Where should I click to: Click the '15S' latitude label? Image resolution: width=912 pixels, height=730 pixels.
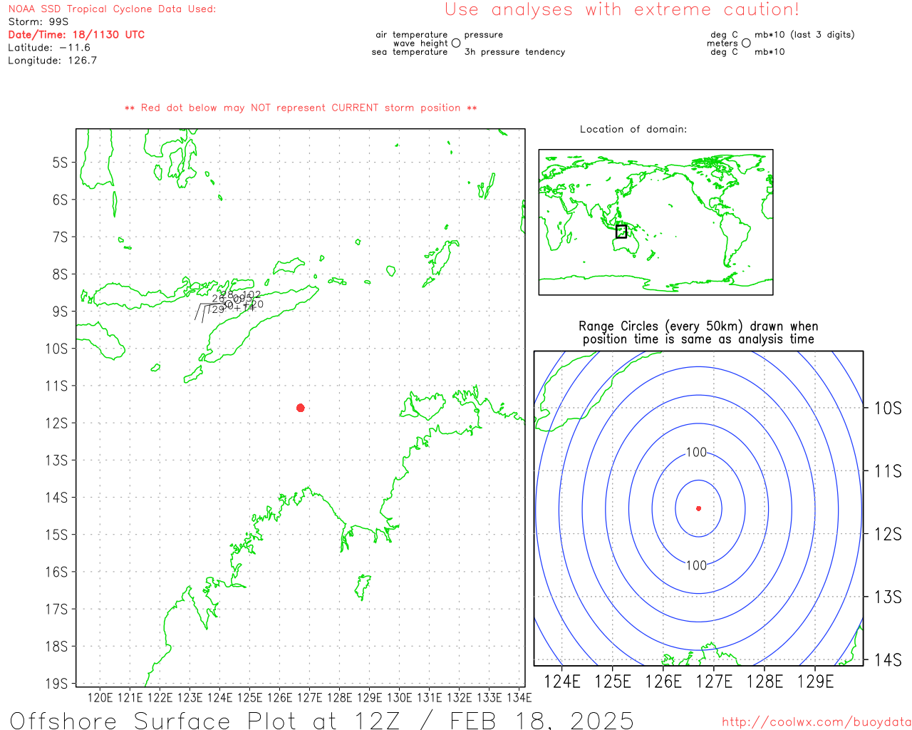(56, 535)
